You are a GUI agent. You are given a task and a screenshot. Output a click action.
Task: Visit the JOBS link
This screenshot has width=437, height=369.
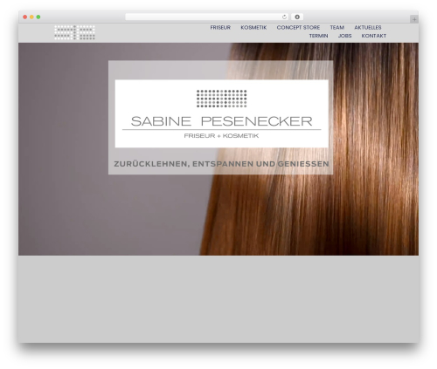(344, 36)
